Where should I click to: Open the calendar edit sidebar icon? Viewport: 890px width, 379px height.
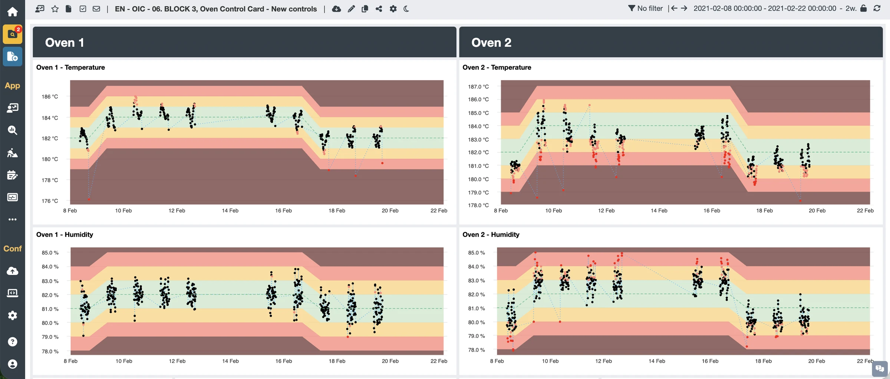(x=12, y=175)
